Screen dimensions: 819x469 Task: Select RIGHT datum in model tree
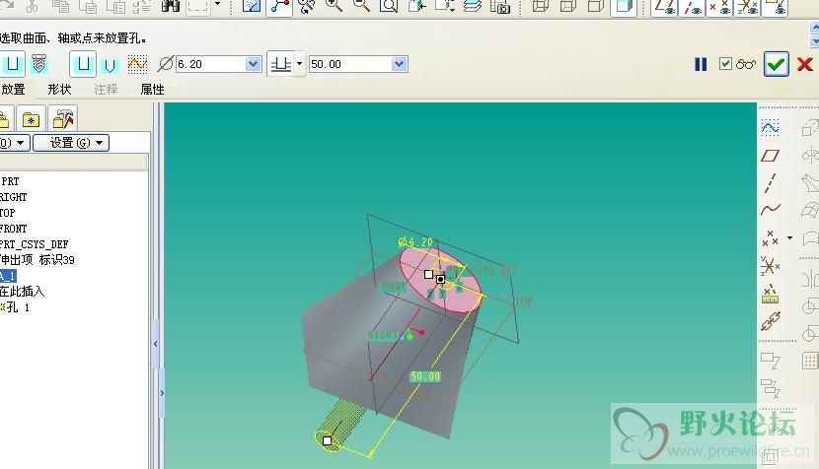[x=13, y=197]
